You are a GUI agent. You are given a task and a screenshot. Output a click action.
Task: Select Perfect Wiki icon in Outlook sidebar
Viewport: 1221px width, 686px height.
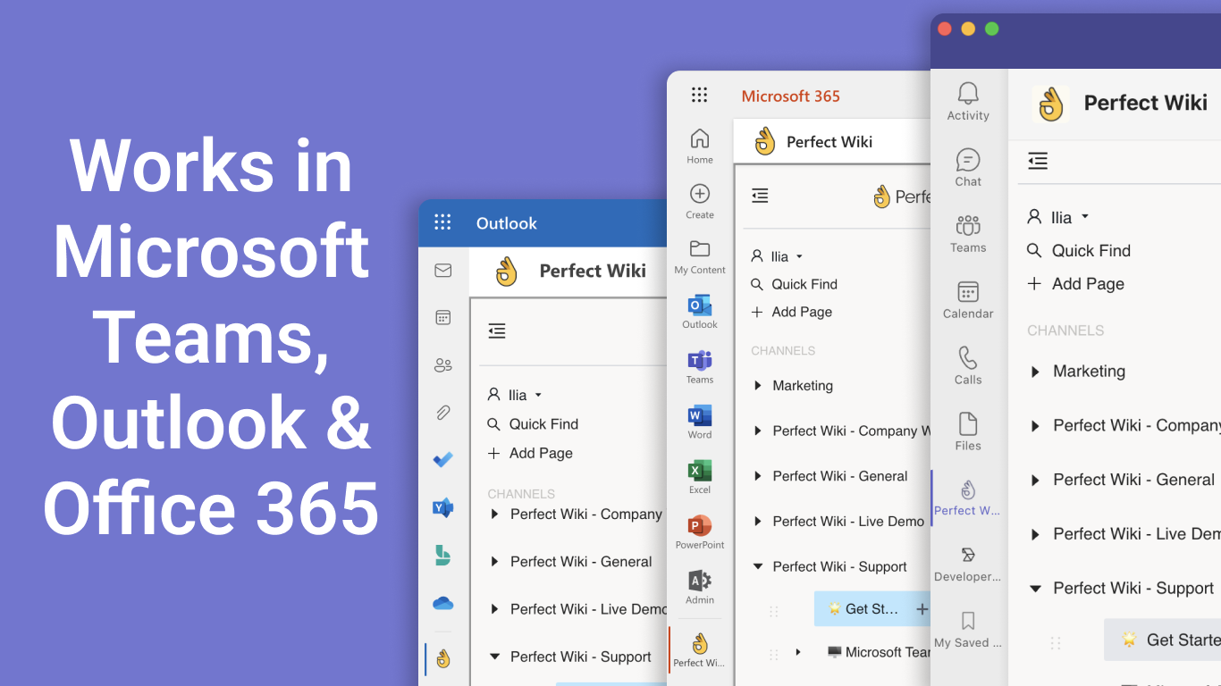[x=443, y=659]
